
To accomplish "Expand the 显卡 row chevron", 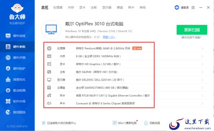I will pos(202,64).
